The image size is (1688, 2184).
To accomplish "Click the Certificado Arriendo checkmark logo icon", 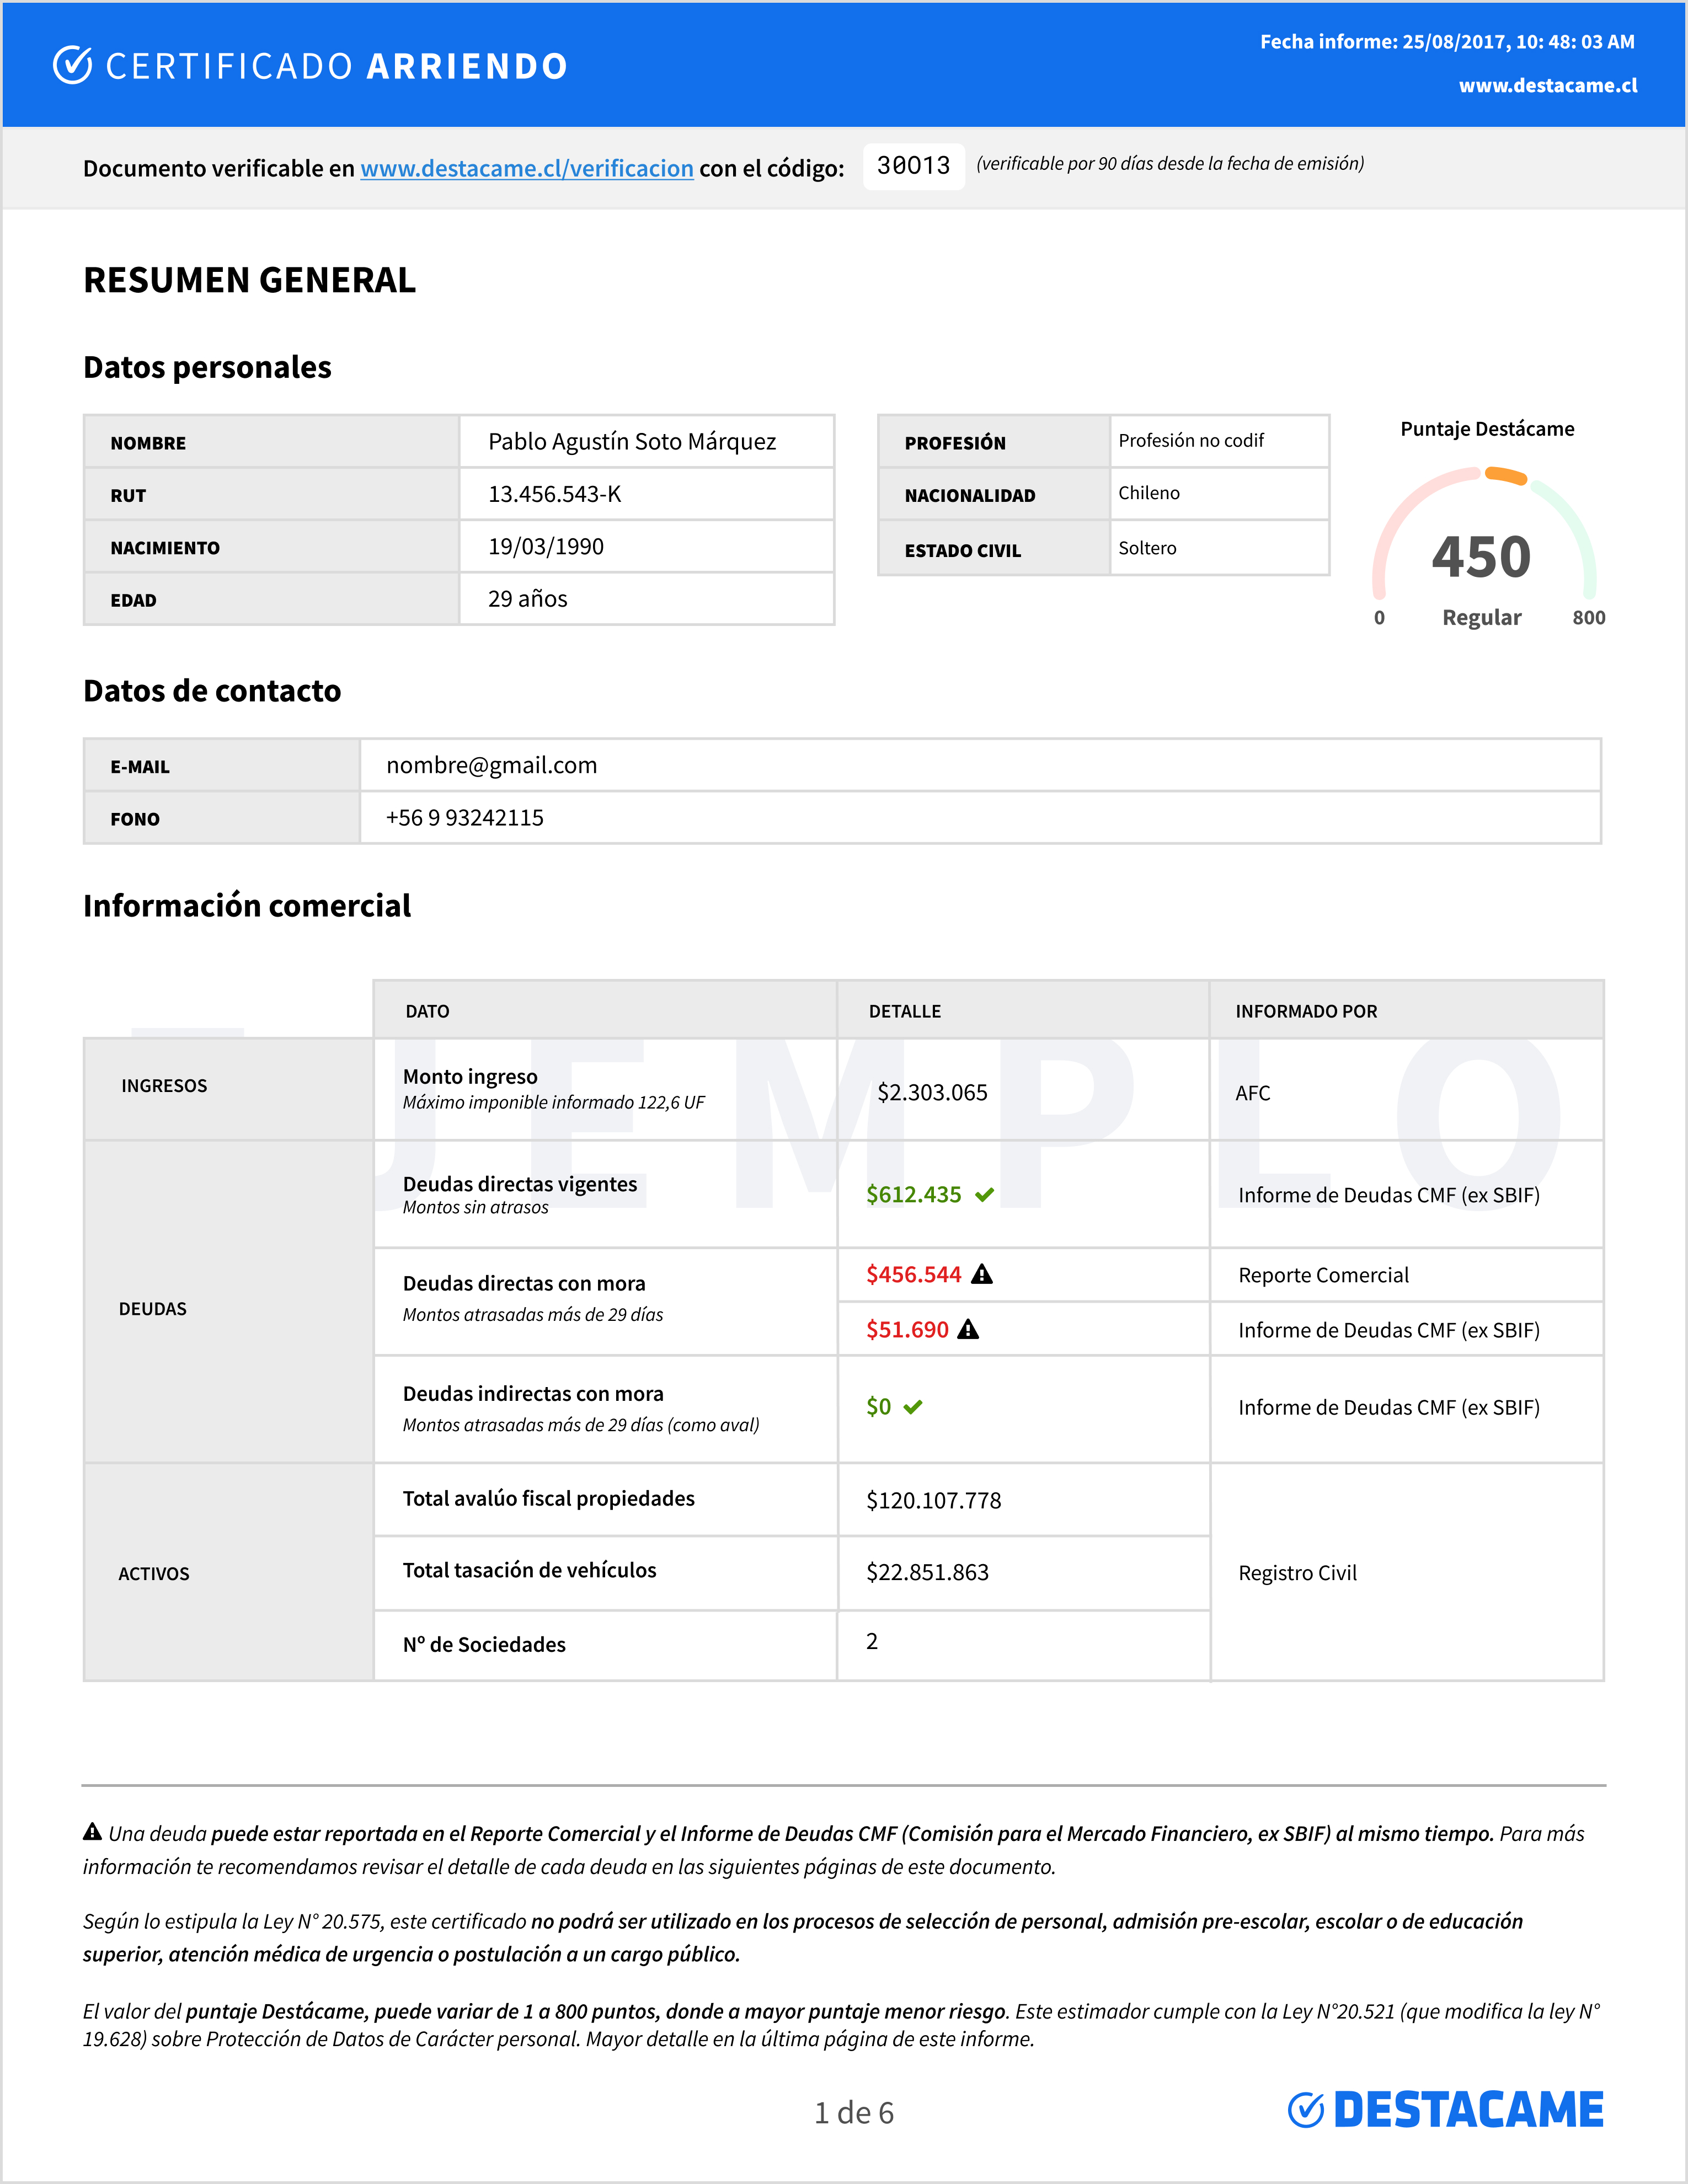I will coord(72,65).
